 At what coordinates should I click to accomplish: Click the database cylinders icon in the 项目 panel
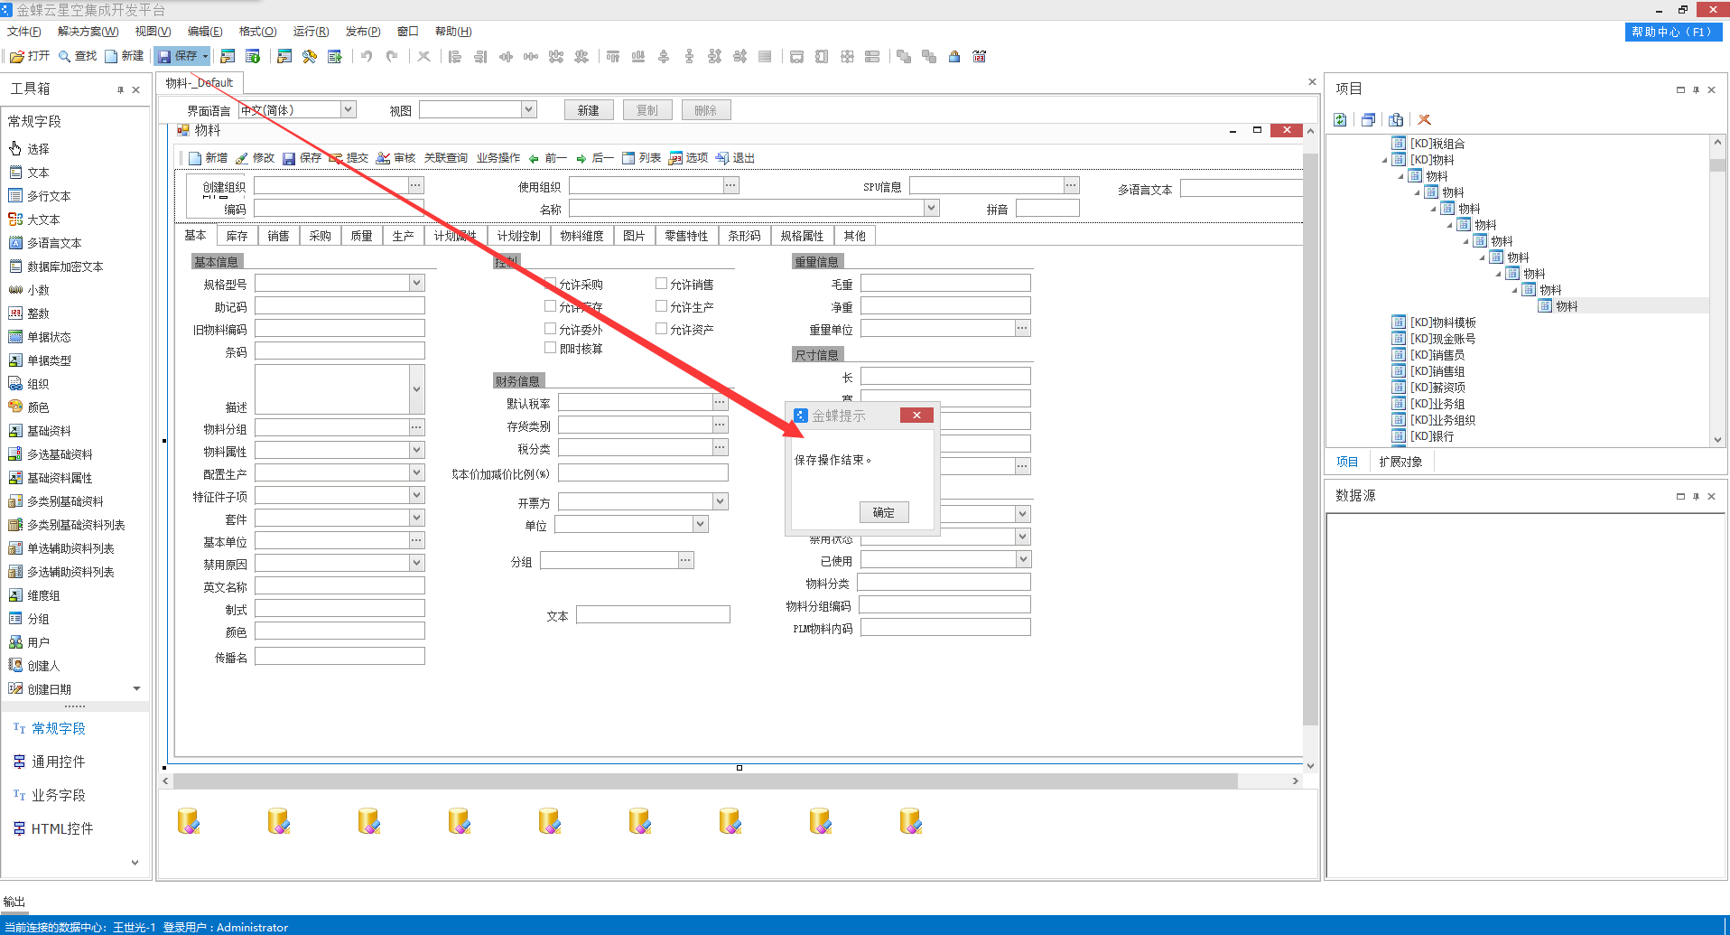(1396, 119)
